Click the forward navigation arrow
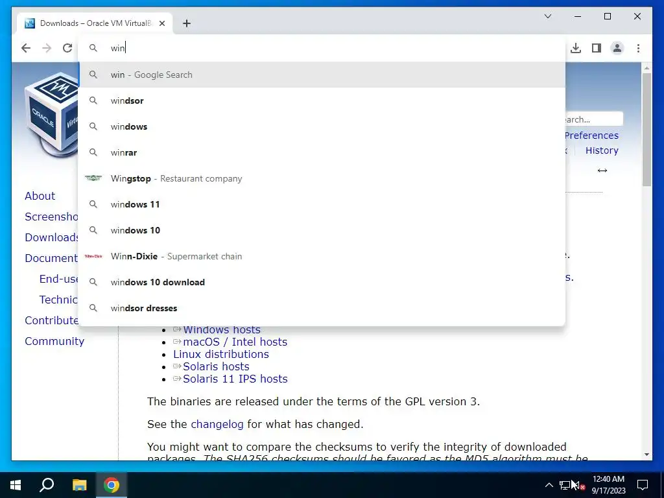The height and width of the screenshot is (498, 664). point(47,48)
